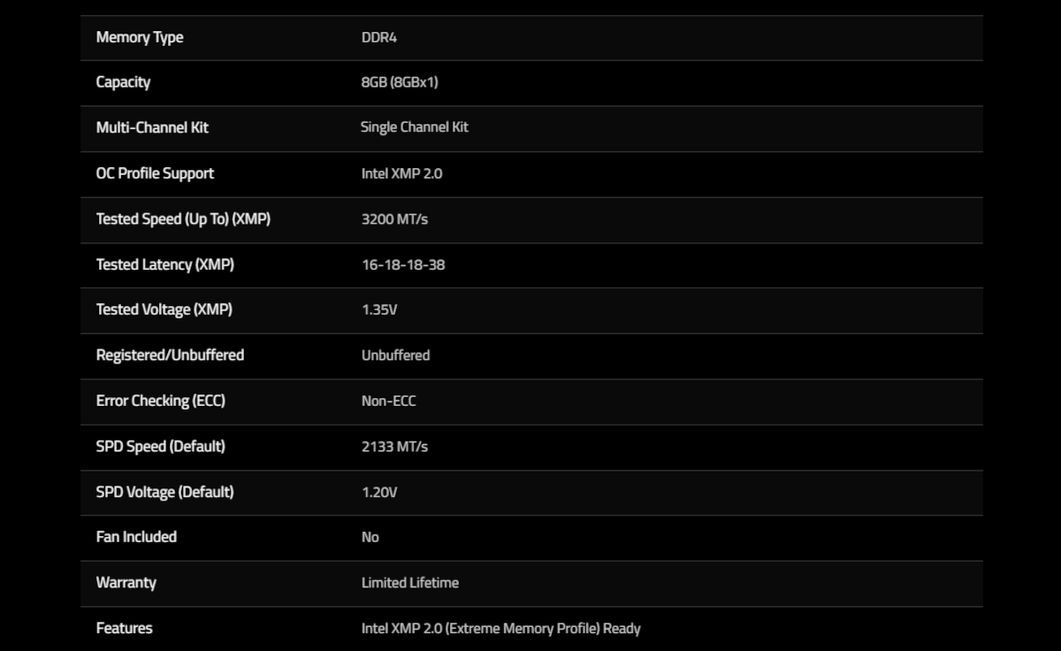The width and height of the screenshot is (1061, 651).
Task: Click the Intel XMP 2.0 profile value
Action: point(401,173)
